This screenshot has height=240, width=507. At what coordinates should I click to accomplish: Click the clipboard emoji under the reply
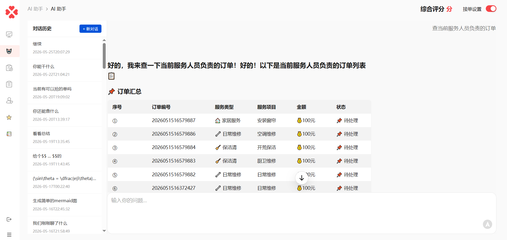pyautogui.click(x=112, y=76)
